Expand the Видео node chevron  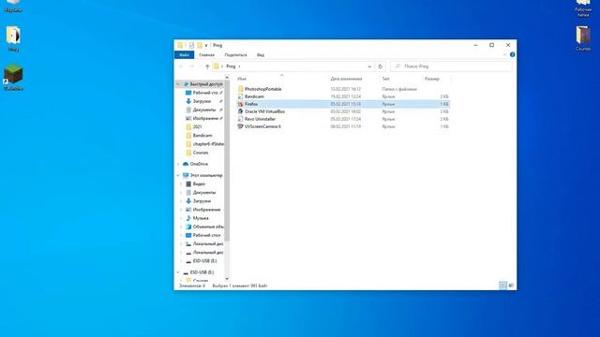coord(181,183)
